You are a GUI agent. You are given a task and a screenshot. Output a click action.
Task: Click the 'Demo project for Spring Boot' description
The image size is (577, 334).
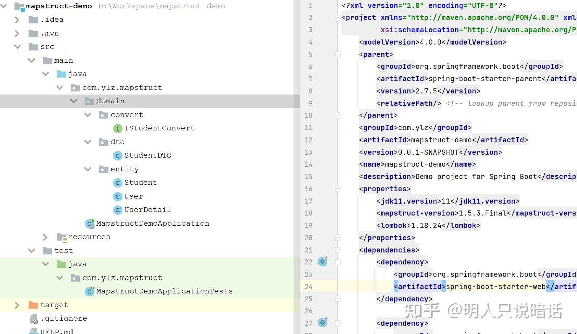[x=476, y=176]
